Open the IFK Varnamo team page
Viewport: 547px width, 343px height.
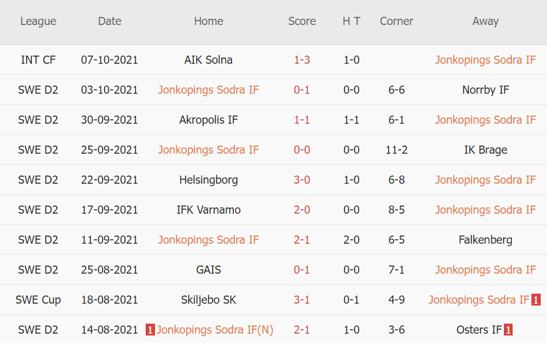click(x=208, y=210)
